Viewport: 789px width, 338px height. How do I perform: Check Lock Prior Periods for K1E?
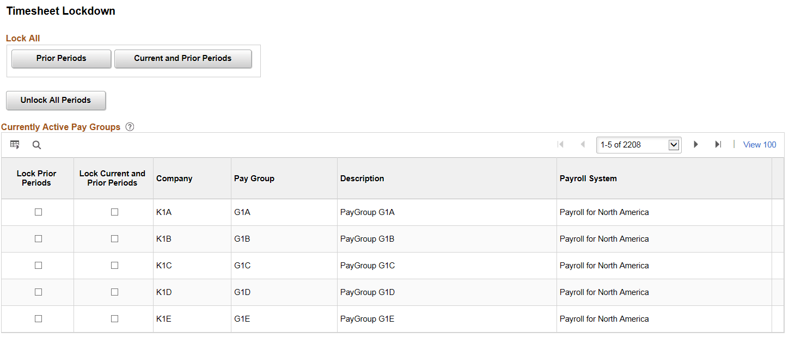click(37, 318)
